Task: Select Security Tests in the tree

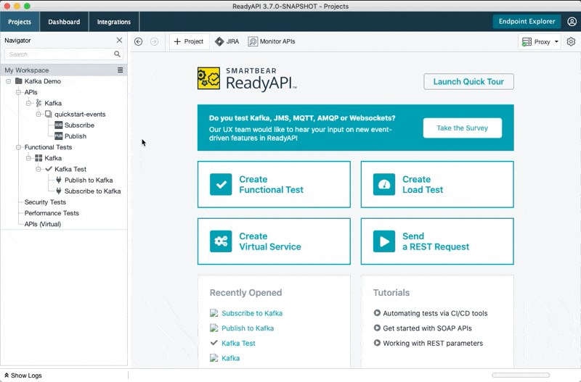Action: [45, 202]
